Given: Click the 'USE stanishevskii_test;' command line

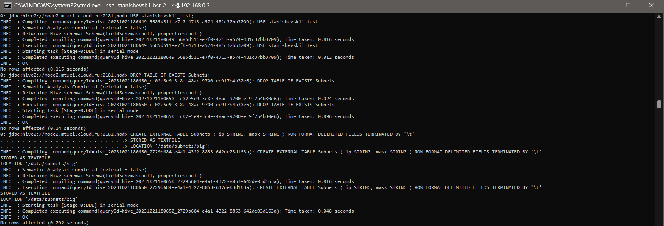Looking at the screenshot, I should pos(97,16).
